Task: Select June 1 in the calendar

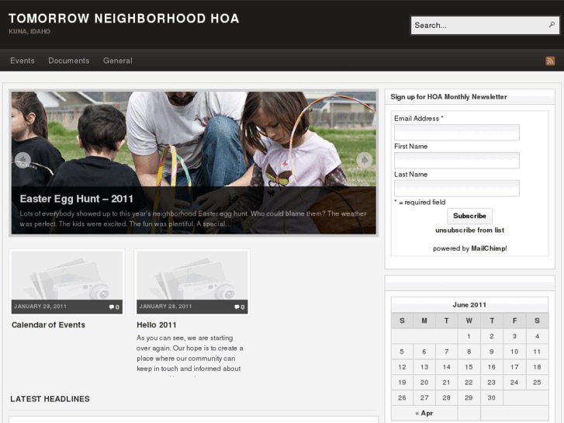Action: pyautogui.click(x=469, y=336)
